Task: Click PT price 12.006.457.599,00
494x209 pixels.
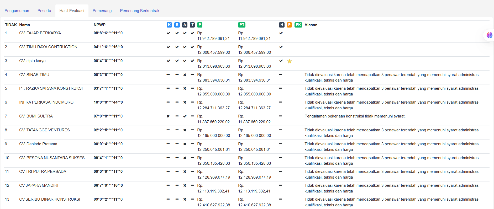Action: [x=255, y=52]
